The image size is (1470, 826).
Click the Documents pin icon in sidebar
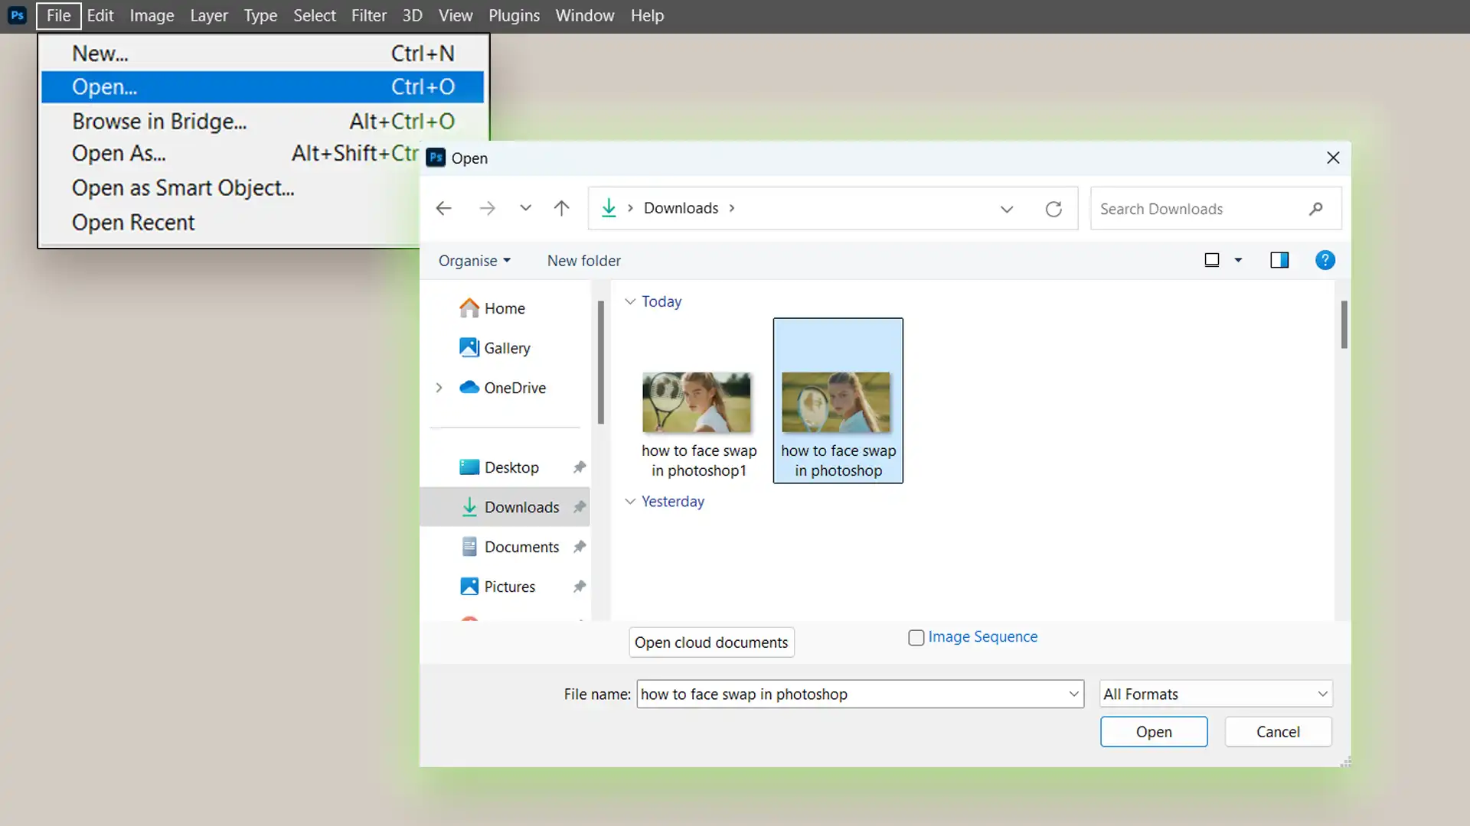tap(579, 547)
